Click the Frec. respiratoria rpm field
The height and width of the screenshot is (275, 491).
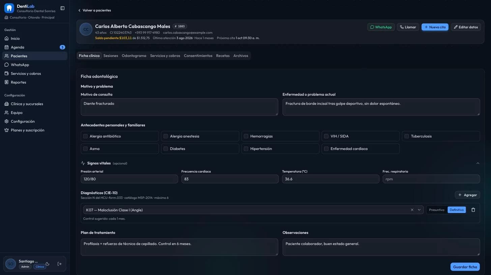coord(431,179)
